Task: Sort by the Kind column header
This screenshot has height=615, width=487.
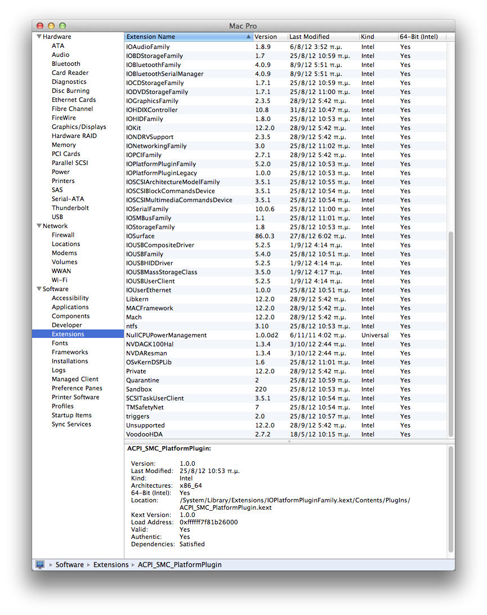Action: coord(378,37)
